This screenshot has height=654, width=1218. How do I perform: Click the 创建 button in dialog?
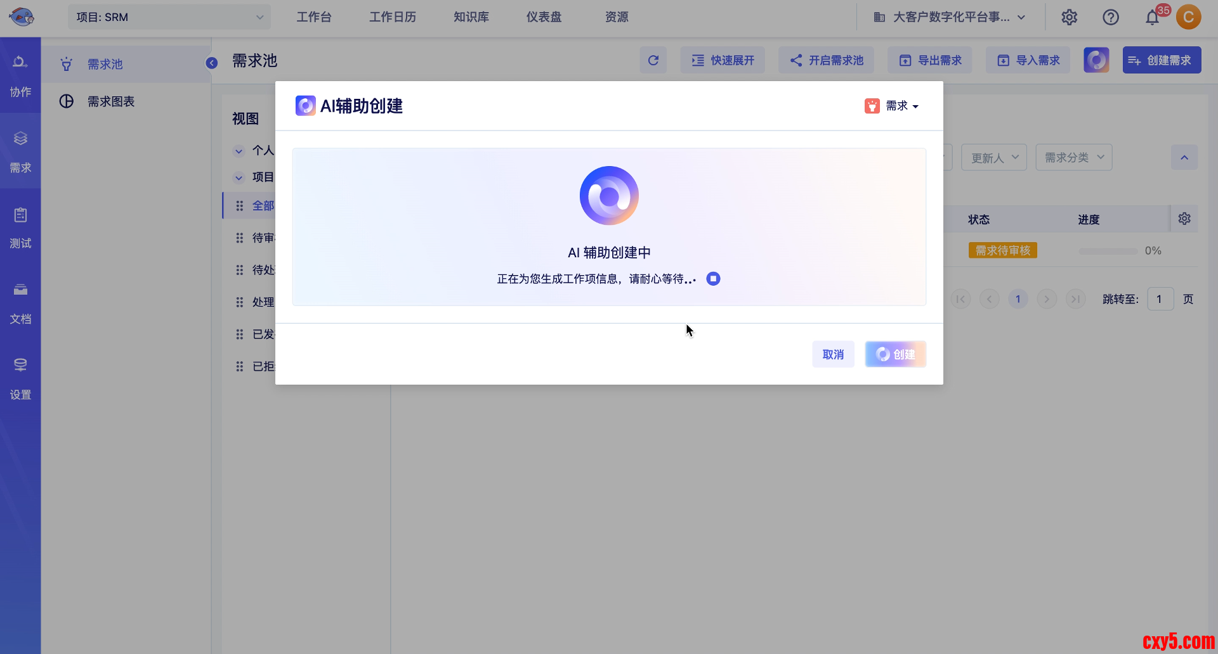tap(896, 354)
